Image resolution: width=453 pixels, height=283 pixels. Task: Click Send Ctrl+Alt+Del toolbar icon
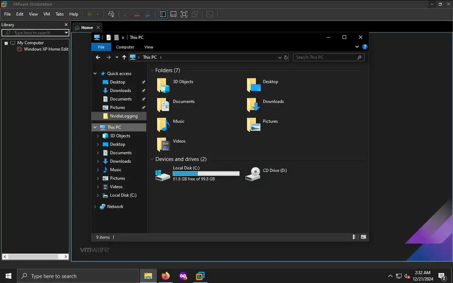point(111,14)
